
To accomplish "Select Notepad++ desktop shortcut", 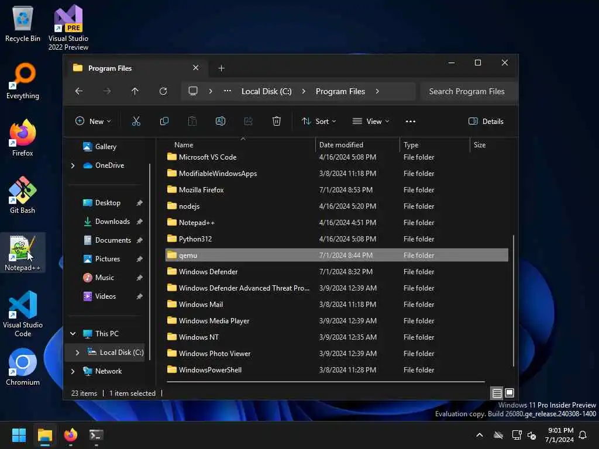I will [x=23, y=253].
